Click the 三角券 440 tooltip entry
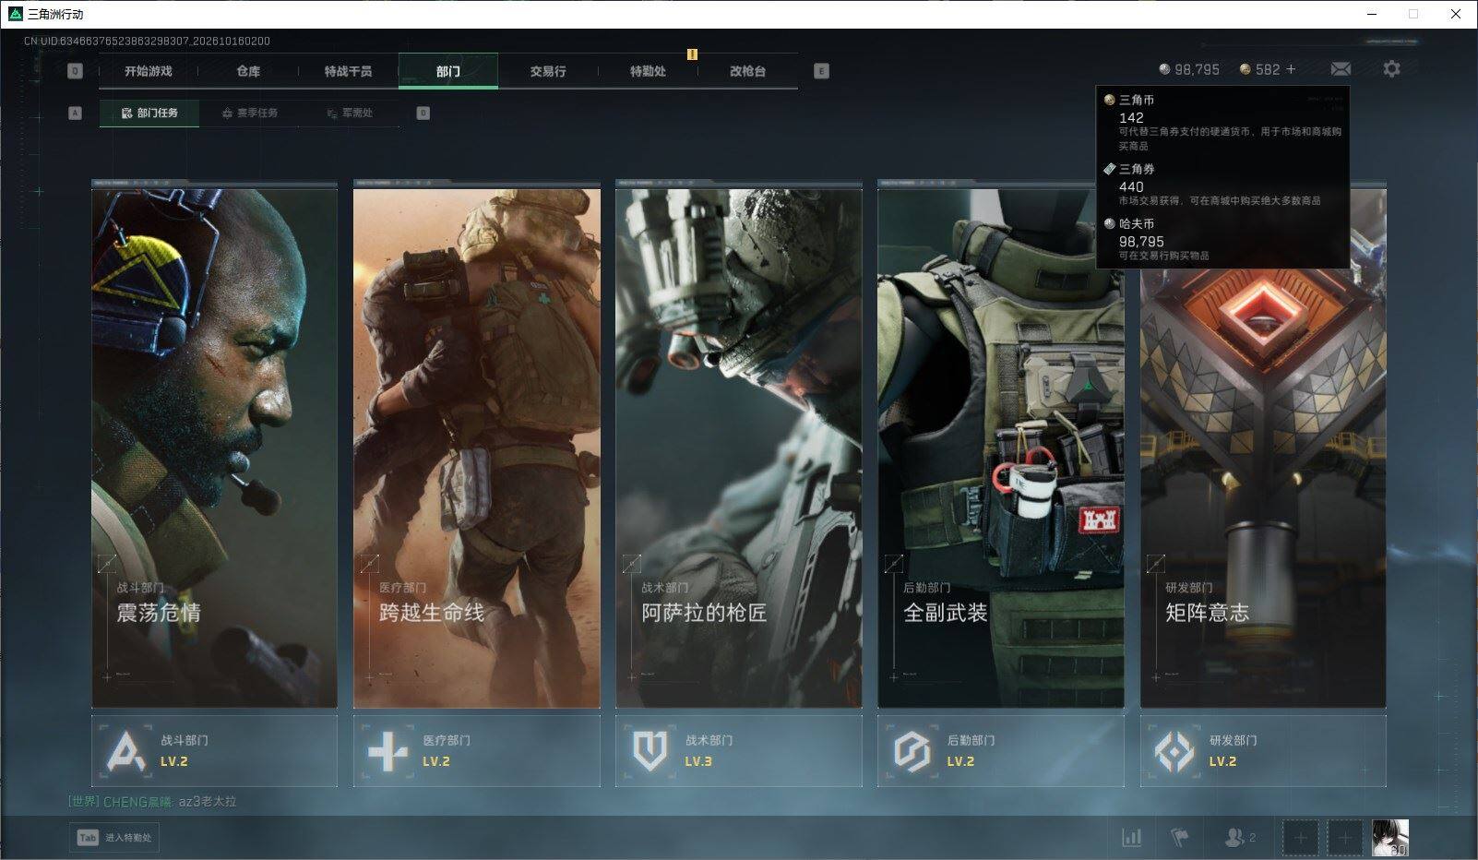Viewport: 1478px width, 860px height. 1222,185
